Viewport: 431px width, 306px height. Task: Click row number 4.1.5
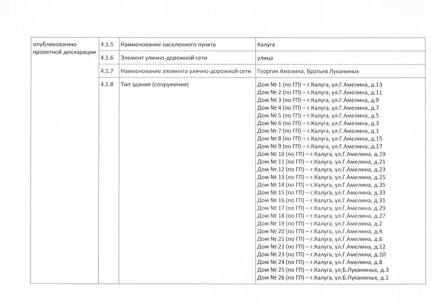click(x=107, y=45)
